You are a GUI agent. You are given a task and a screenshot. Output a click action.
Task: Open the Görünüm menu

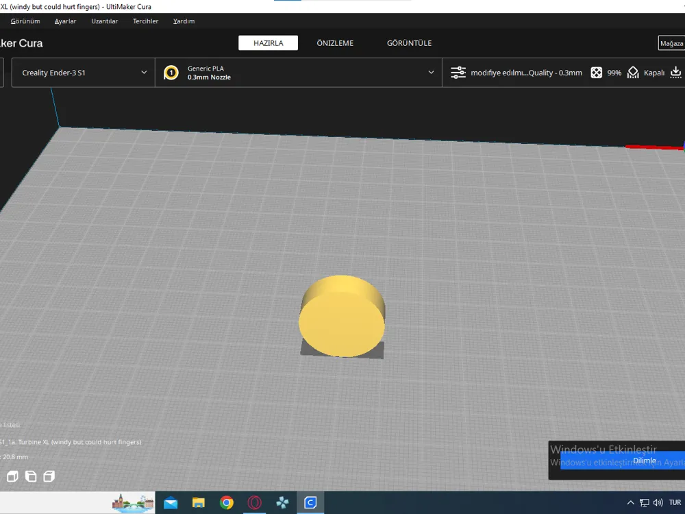click(x=25, y=21)
